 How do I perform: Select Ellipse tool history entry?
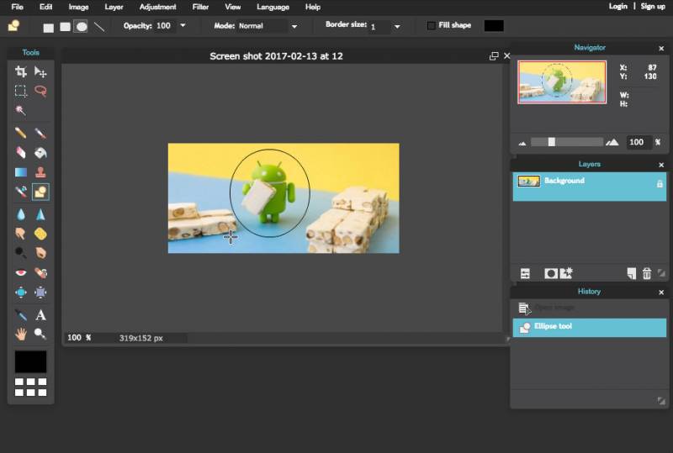590,327
